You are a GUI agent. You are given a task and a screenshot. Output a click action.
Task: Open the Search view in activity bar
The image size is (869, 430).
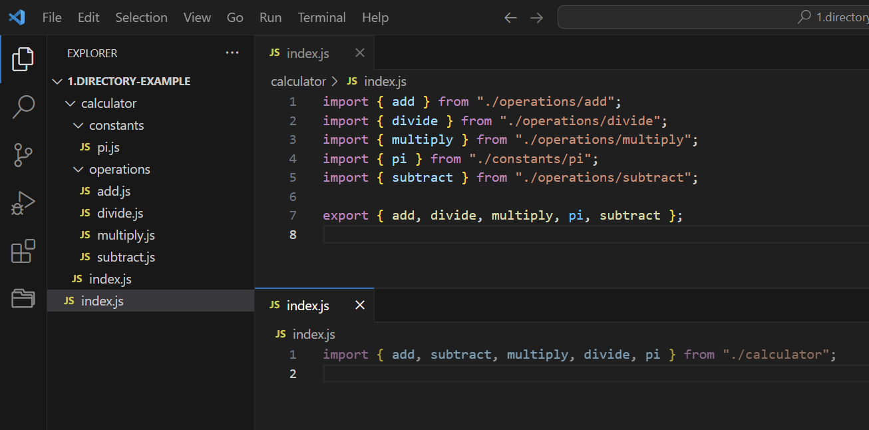click(x=23, y=107)
